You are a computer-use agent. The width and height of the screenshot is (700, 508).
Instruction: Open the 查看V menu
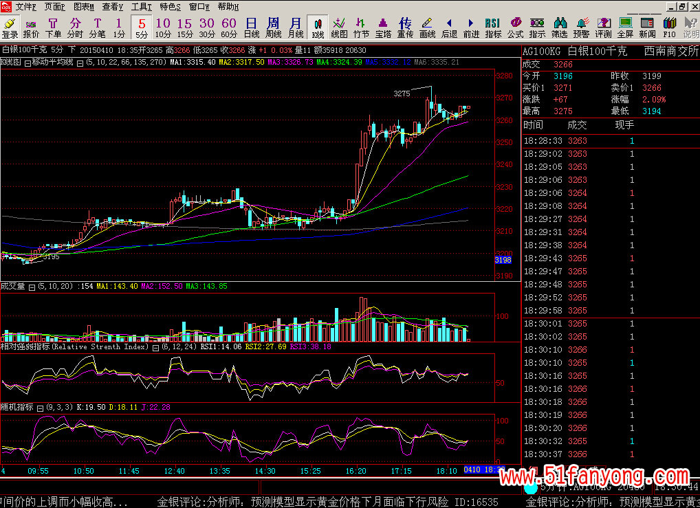113,7
